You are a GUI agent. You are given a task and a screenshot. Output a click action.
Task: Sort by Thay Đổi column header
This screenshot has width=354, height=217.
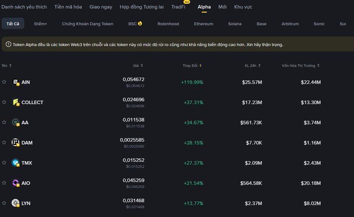click(x=192, y=66)
